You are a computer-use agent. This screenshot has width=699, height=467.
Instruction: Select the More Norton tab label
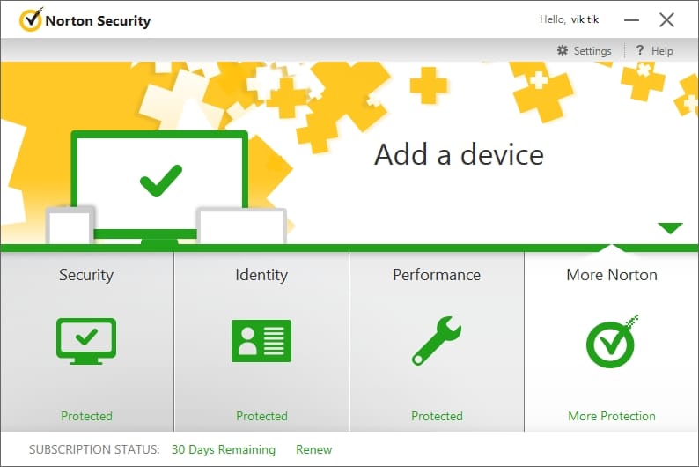click(612, 275)
